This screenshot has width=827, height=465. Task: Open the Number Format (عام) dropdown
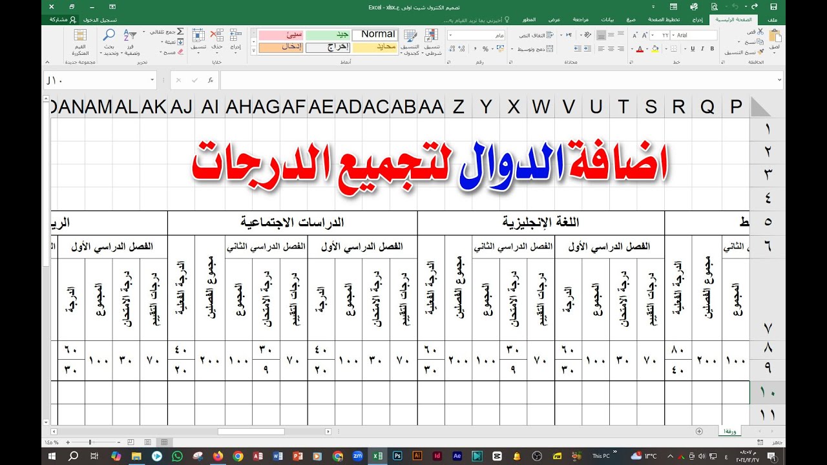click(450, 35)
